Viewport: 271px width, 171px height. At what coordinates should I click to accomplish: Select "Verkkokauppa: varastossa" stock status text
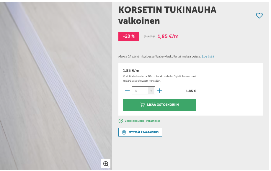(142, 121)
